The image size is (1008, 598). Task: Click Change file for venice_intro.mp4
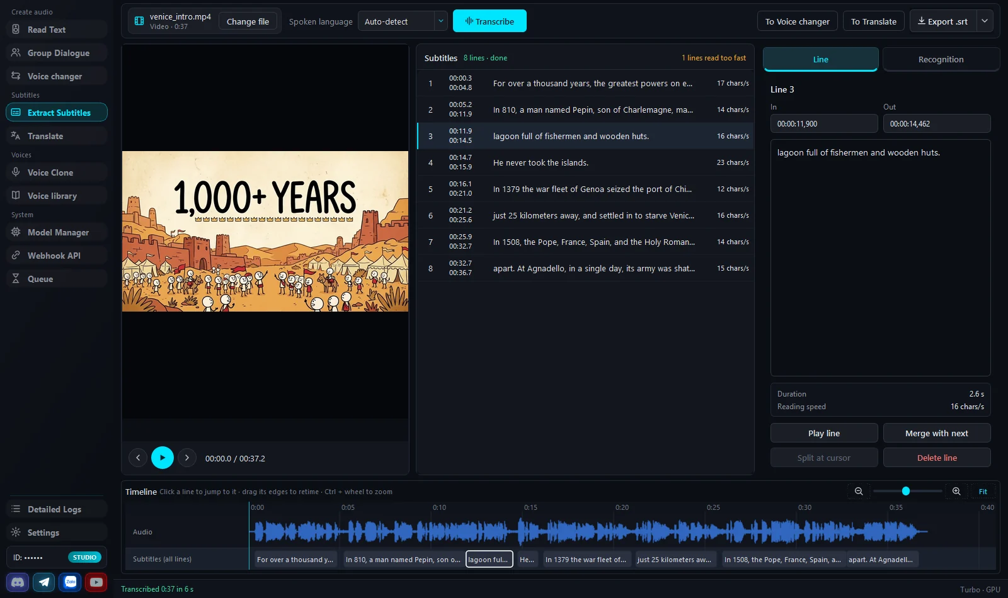pyautogui.click(x=248, y=21)
